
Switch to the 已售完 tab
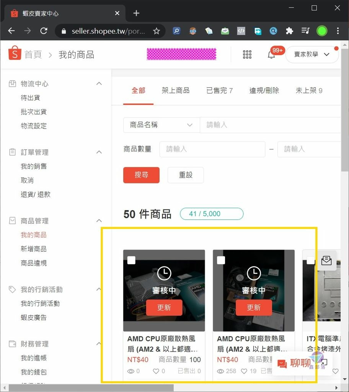tap(219, 90)
